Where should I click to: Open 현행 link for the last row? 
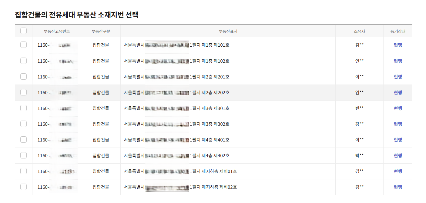[397, 187]
